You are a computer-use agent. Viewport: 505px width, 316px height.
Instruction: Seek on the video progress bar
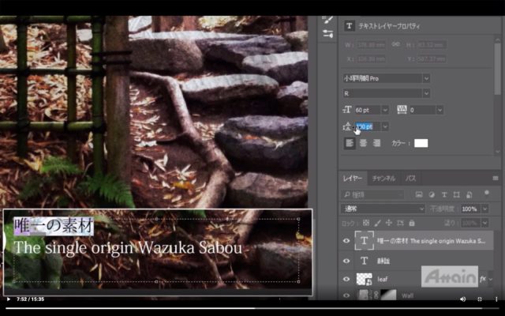[x=252, y=308]
